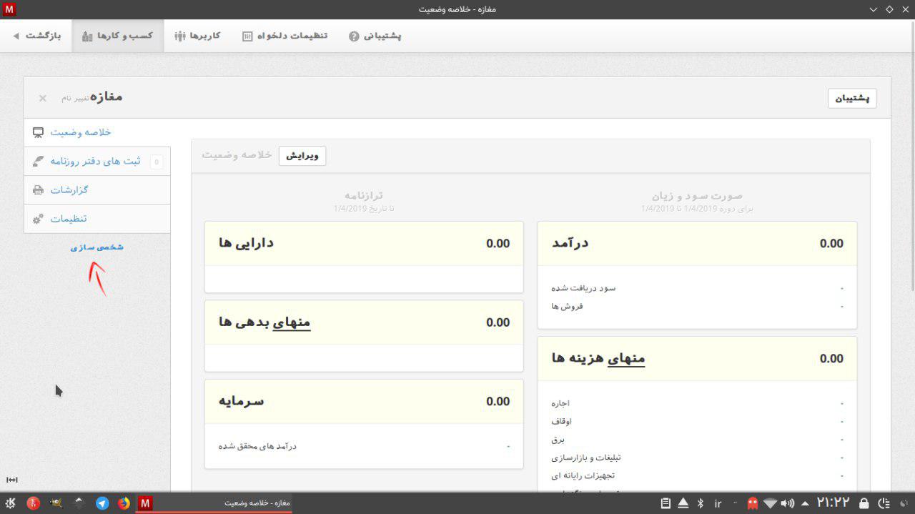Launch Firefox from the taskbar
This screenshot has width=915, height=514.
point(124,503)
